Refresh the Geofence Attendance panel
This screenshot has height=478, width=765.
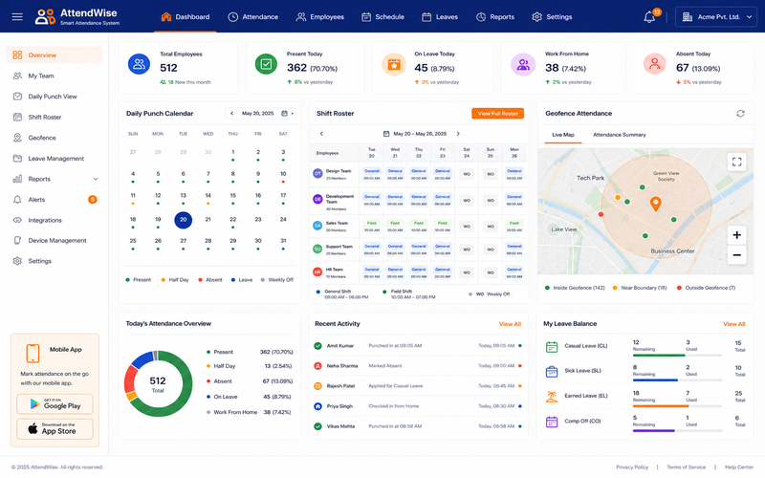(740, 113)
